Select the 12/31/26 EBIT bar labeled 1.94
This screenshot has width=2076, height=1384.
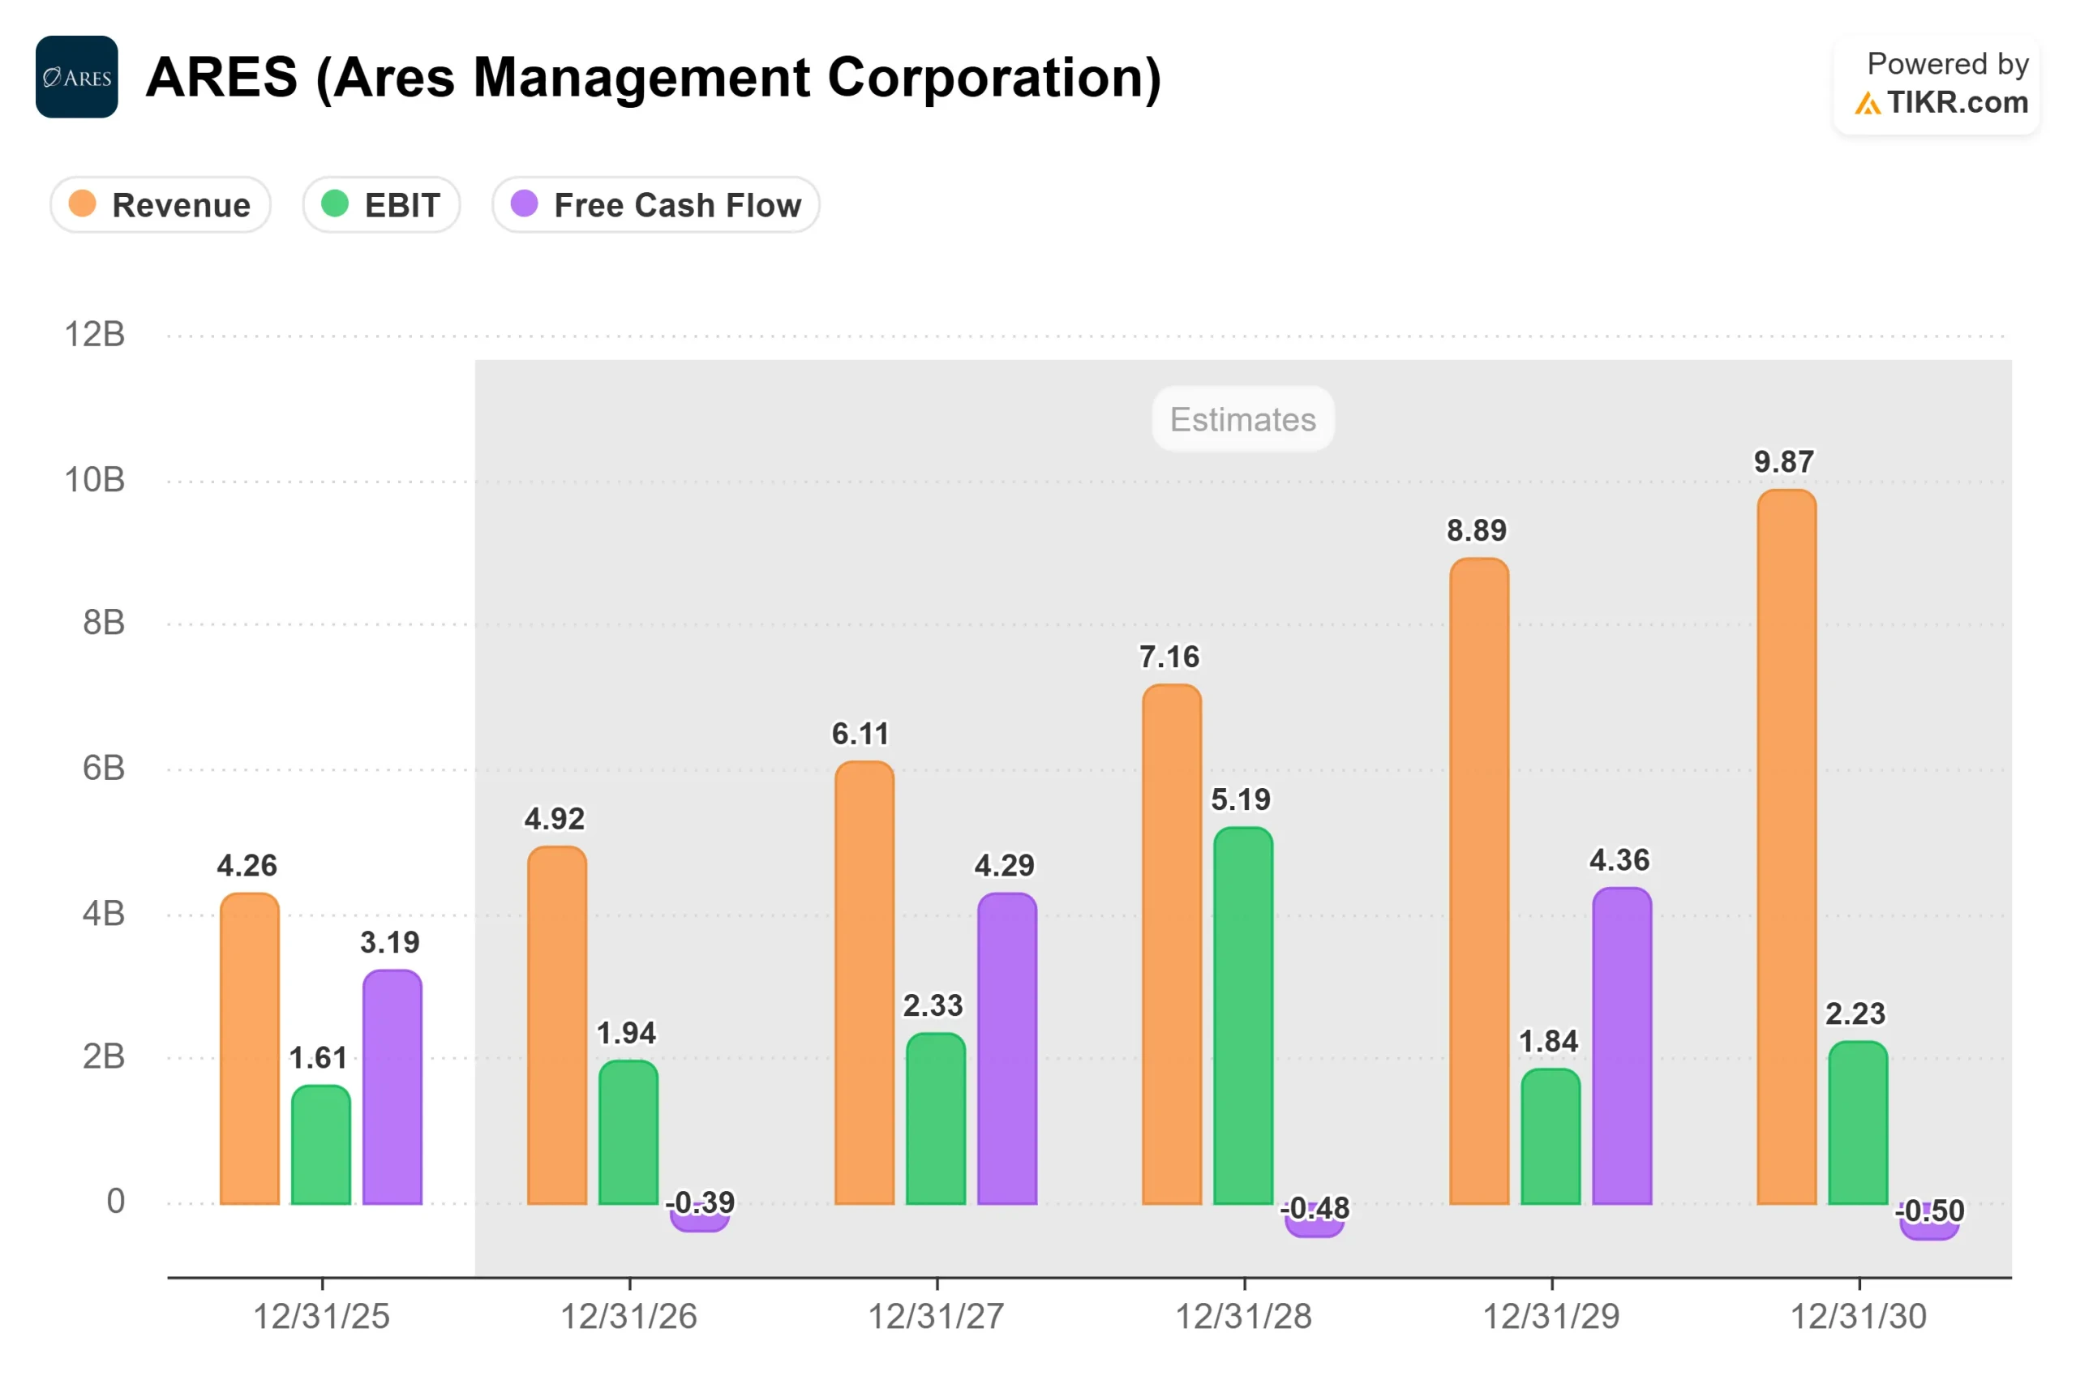click(x=628, y=1133)
